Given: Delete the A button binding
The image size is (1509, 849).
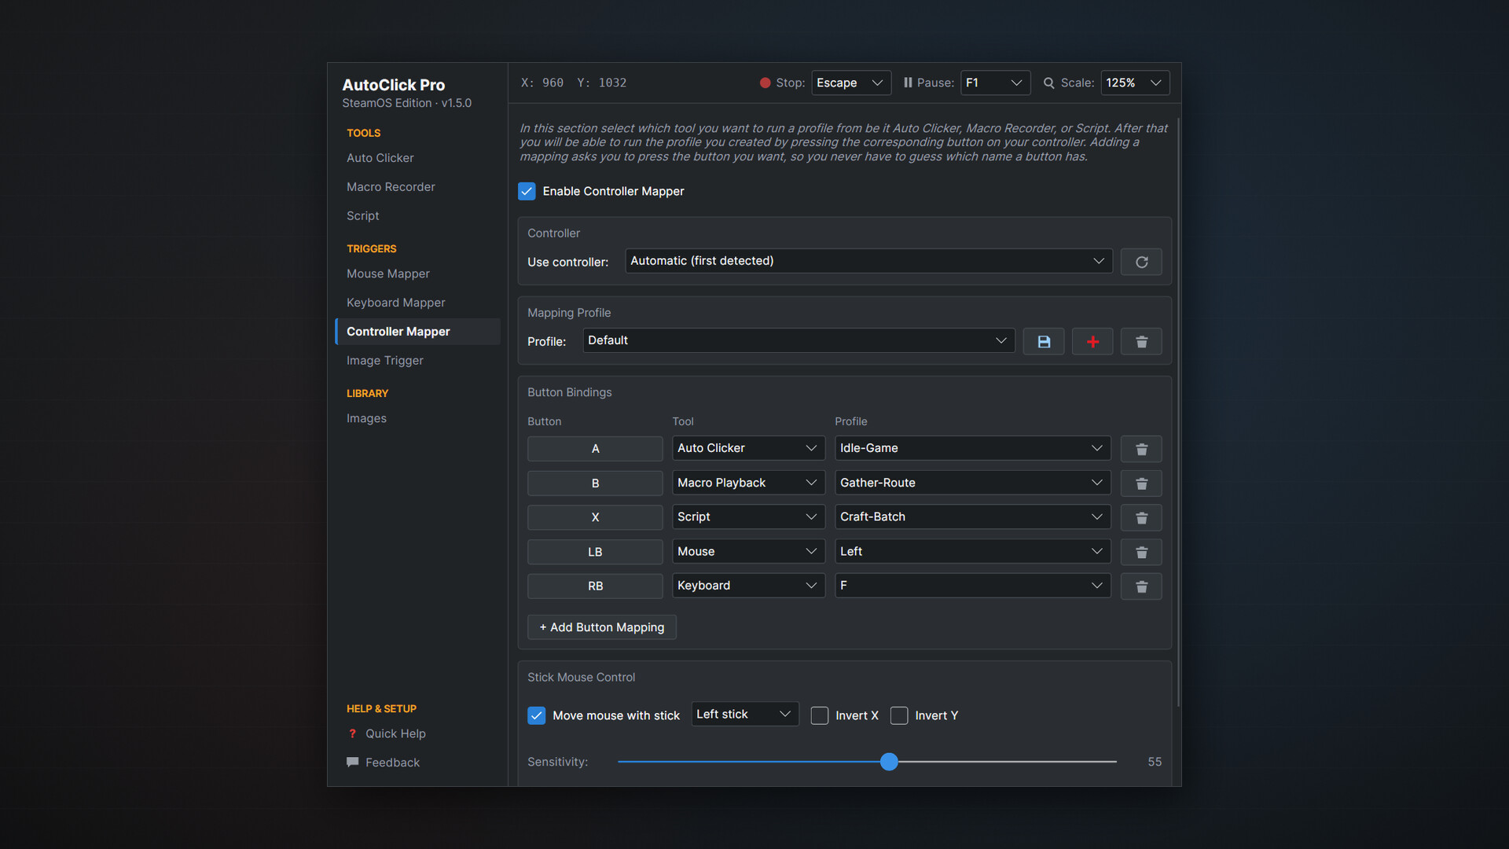Looking at the screenshot, I should 1141,449.
